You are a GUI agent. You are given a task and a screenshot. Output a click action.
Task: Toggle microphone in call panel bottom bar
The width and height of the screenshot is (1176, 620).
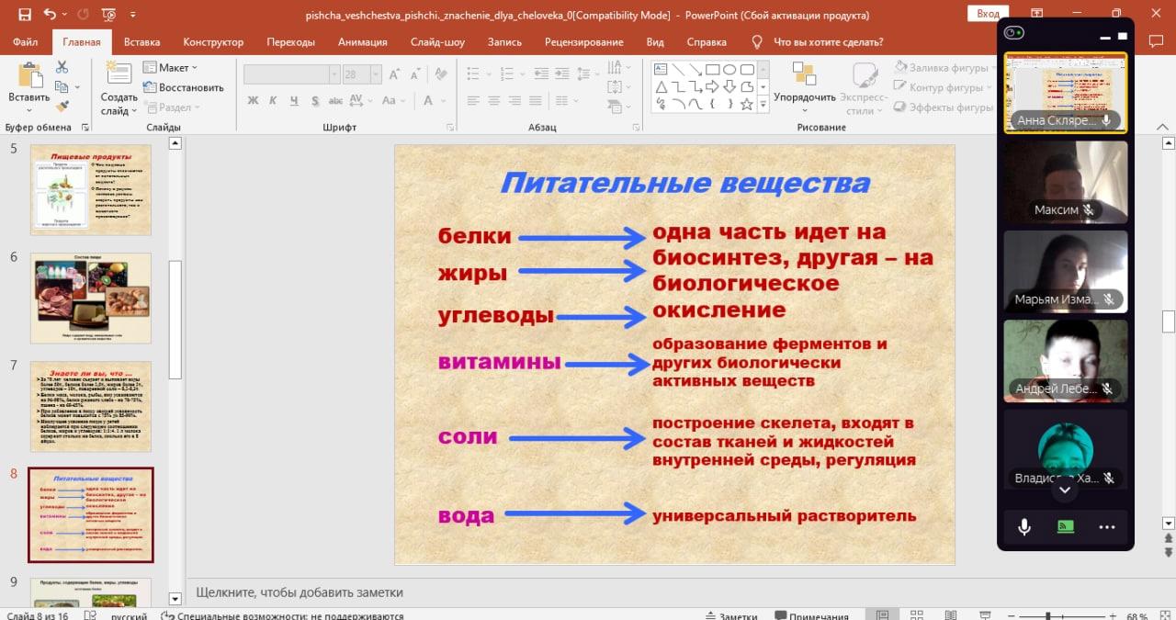point(1023,527)
